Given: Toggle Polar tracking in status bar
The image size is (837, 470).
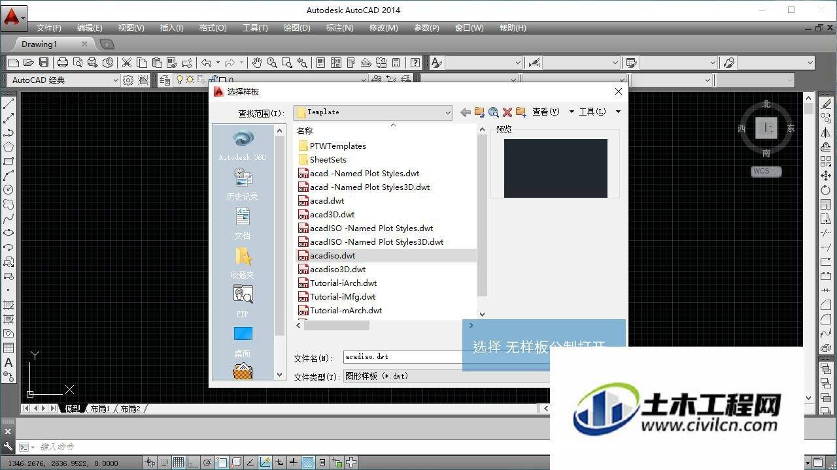Looking at the screenshot, I should (x=207, y=463).
